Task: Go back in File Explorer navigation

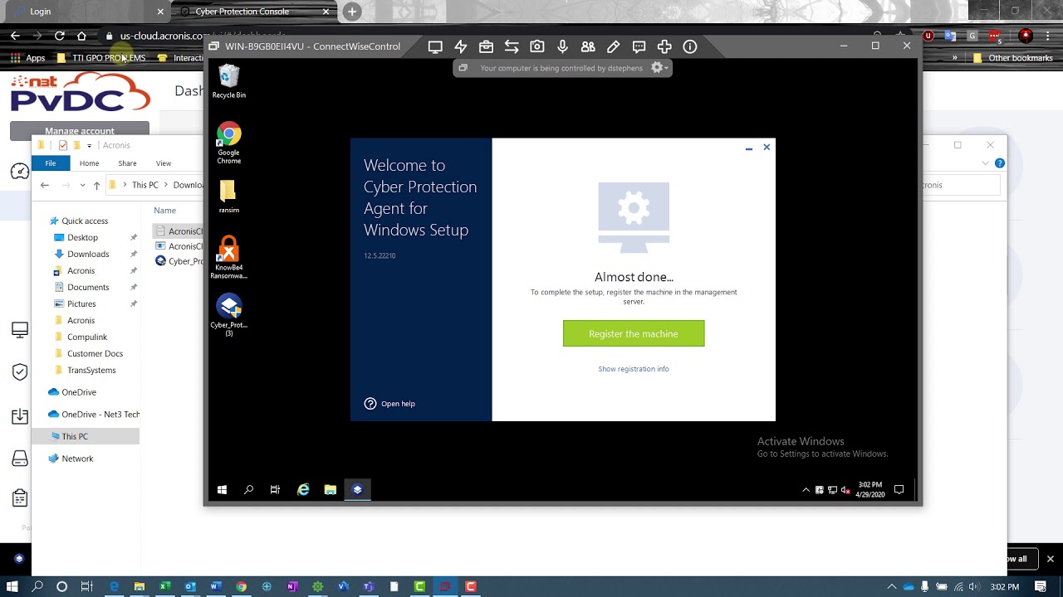Action: point(45,185)
